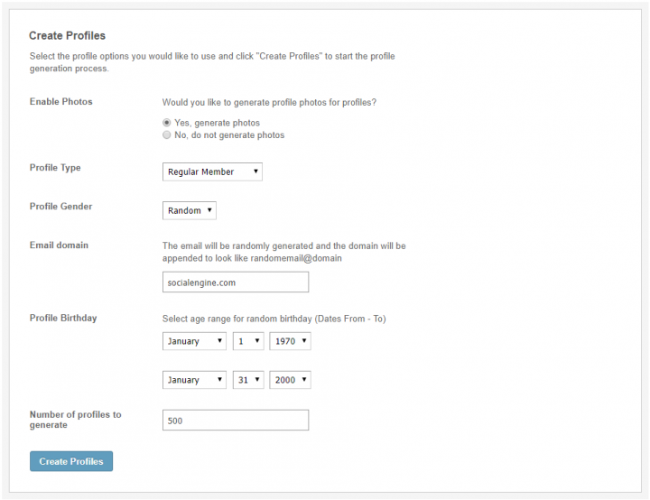650x500 pixels.
Task: Open the end day dropdown showing 31
Action: pyautogui.click(x=248, y=379)
